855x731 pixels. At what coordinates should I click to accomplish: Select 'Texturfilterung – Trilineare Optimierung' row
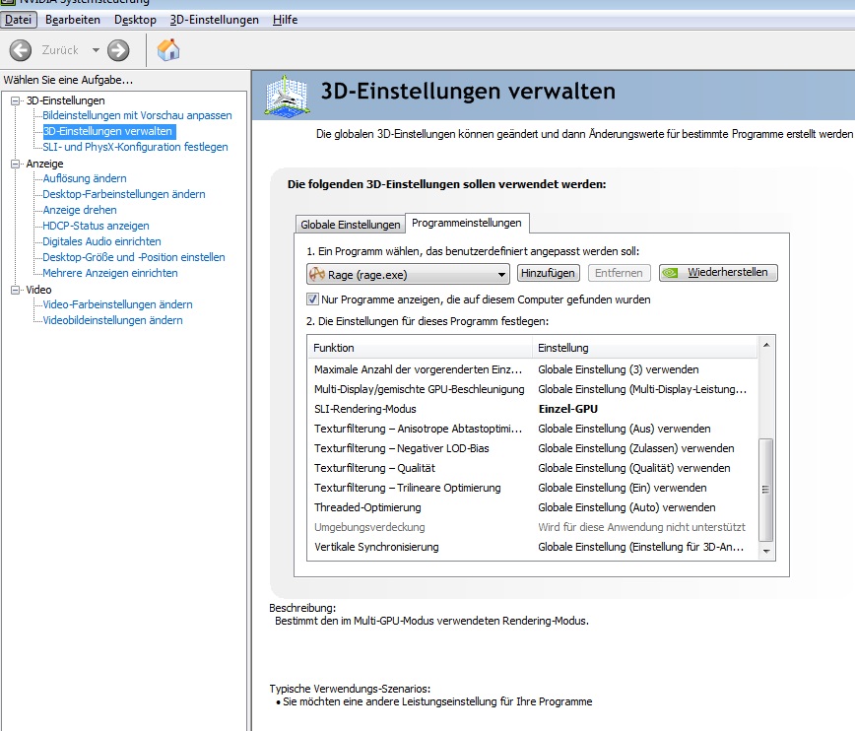pos(533,487)
